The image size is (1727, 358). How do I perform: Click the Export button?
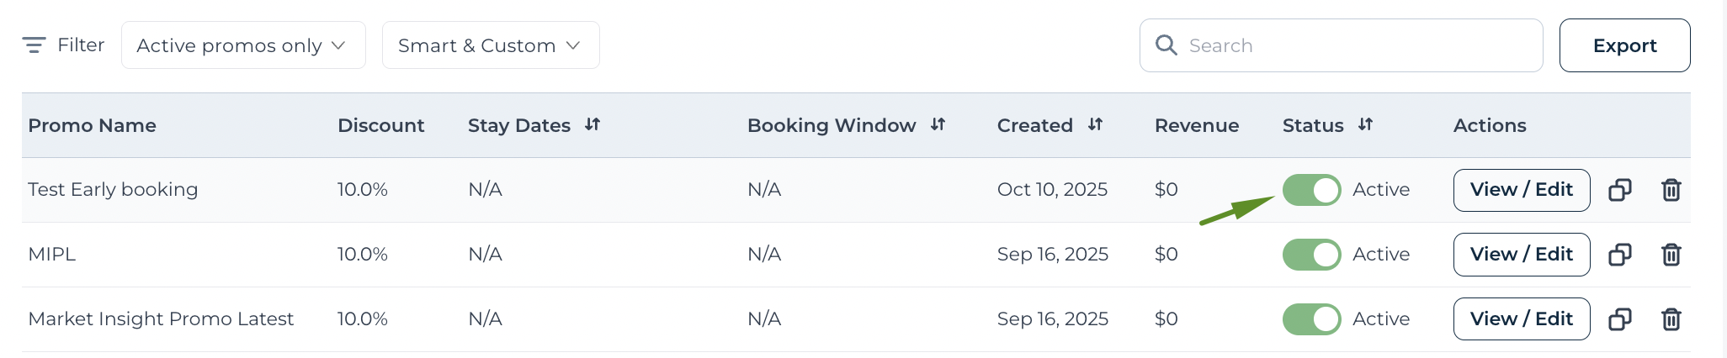(1624, 45)
